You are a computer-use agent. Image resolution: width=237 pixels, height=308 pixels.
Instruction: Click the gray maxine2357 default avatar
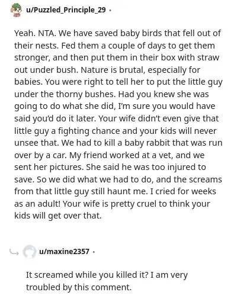tap(30, 252)
